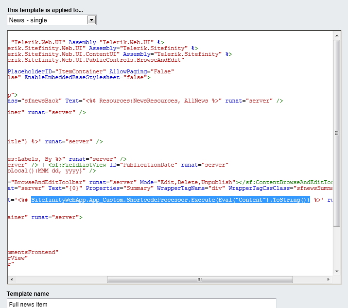
Task: Click the horizontal scrollbar right arrow
Action: 329,279
